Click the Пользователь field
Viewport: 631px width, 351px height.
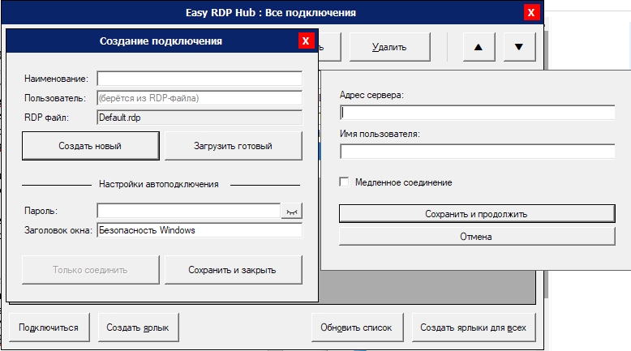(200, 98)
